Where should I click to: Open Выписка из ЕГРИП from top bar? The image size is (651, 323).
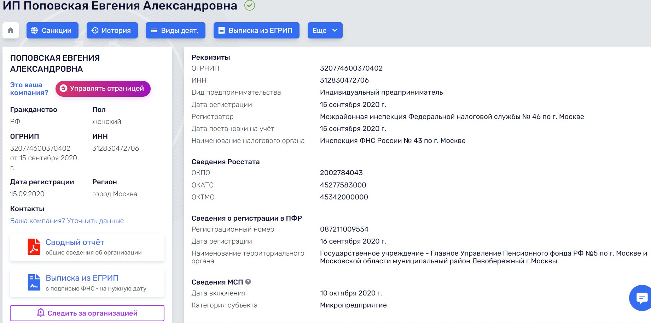[256, 30]
